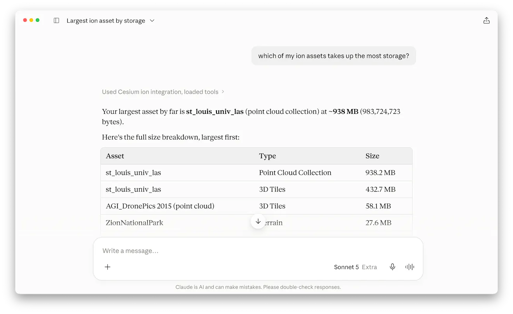Screen dimensions: 513x314
Task: Click the yellow minimize window button
Action: point(31,20)
